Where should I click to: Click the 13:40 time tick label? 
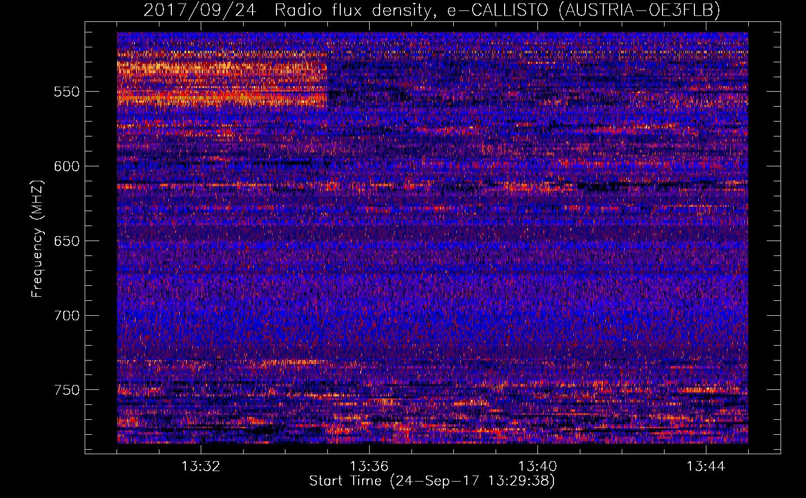(537, 467)
